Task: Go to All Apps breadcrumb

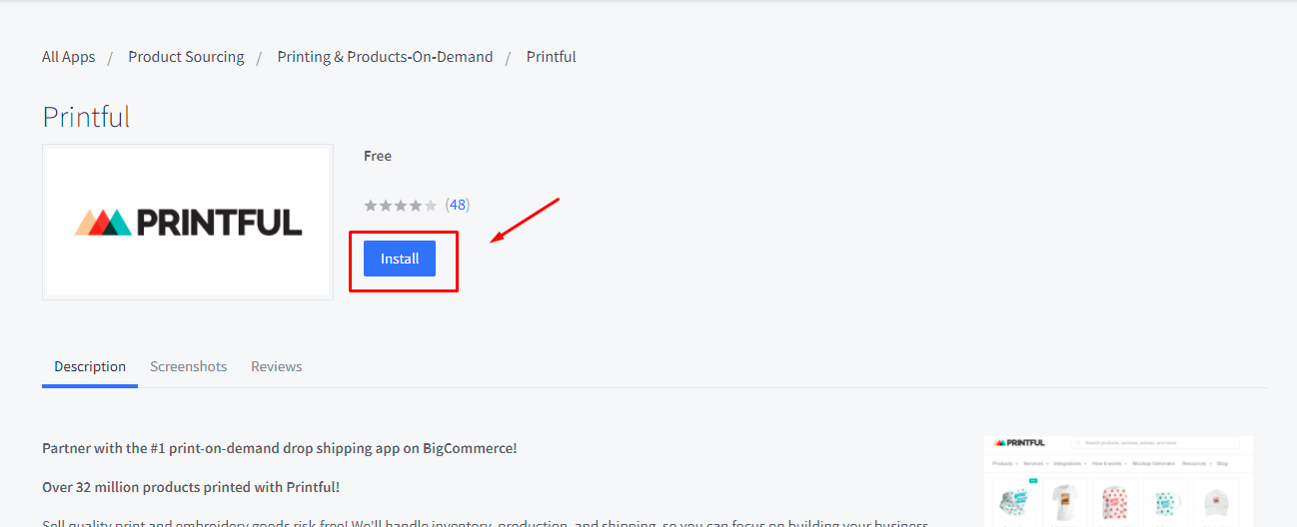Action: pos(69,57)
